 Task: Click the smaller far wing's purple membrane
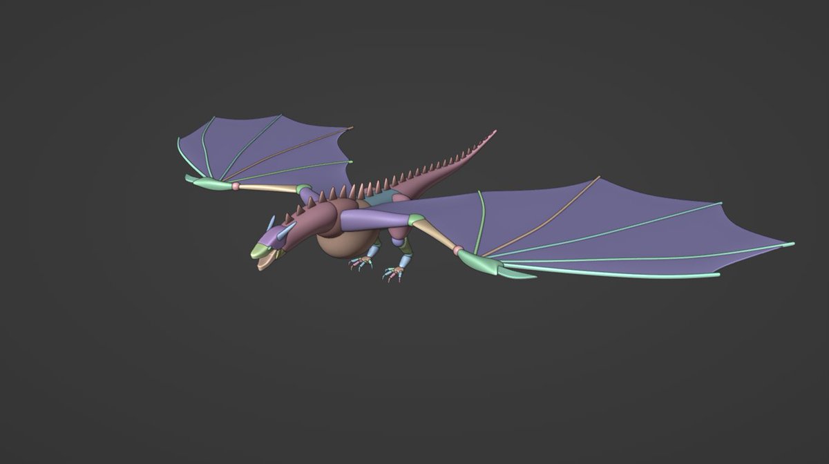pos(266,148)
